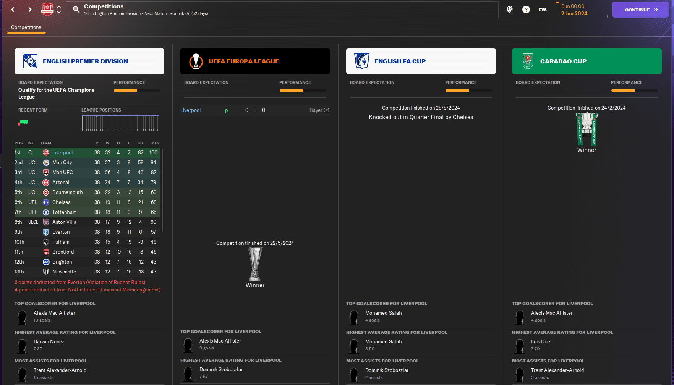Select the Competitions tab

[x=26, y=27]
